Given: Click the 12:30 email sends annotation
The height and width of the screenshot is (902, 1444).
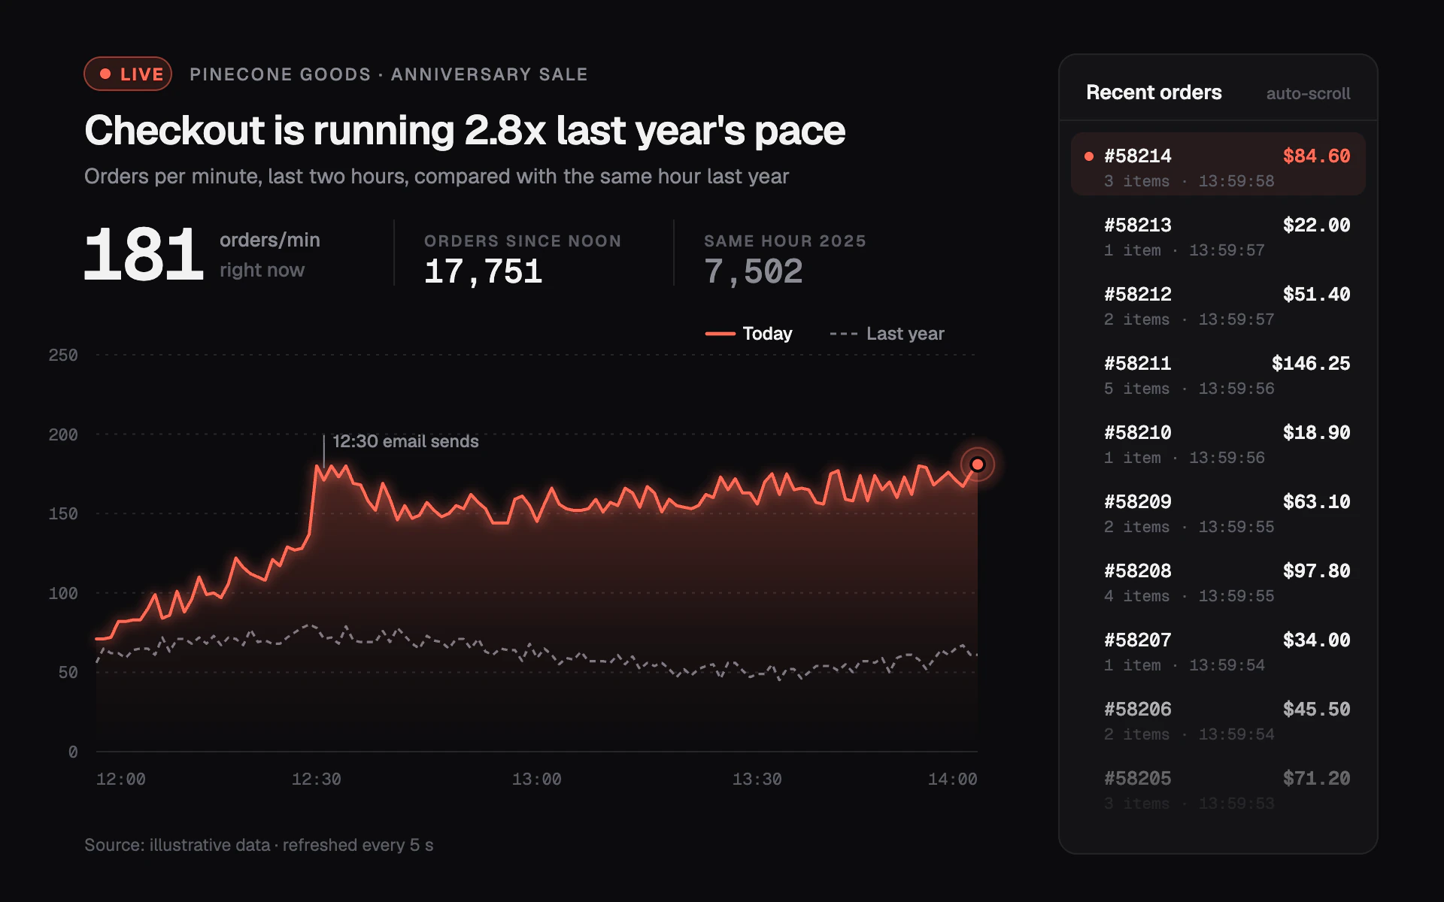Looking at the screenshot, I should tap(405, 441).
